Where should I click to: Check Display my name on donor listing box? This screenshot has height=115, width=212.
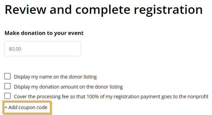pyautogui.click(x=8, y=76)
